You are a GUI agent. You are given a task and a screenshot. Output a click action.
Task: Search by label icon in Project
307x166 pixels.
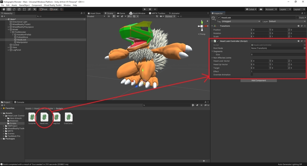(x=197, y=105)
